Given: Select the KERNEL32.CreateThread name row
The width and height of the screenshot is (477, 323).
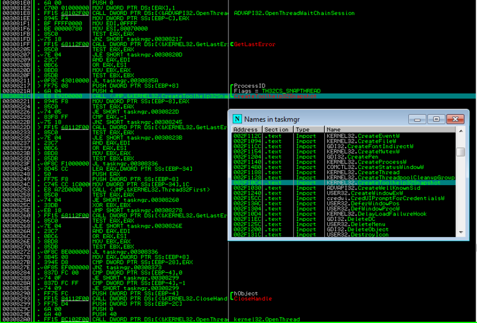Looking at the screenshot, I should tap(343, 172).
